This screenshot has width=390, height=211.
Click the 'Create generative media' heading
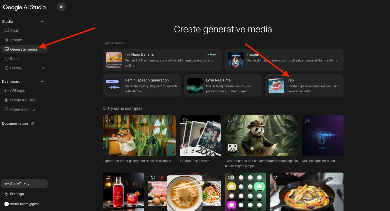[x=223, y=29]
